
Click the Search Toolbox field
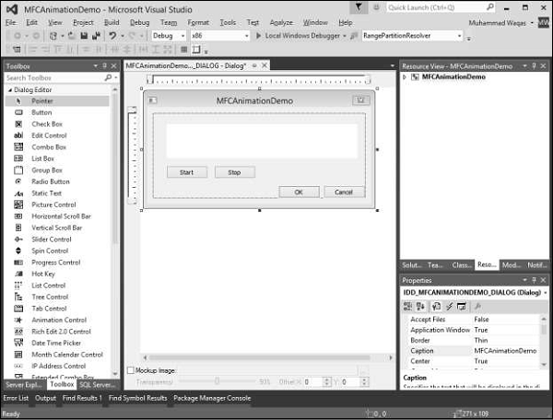coord(54,78)
